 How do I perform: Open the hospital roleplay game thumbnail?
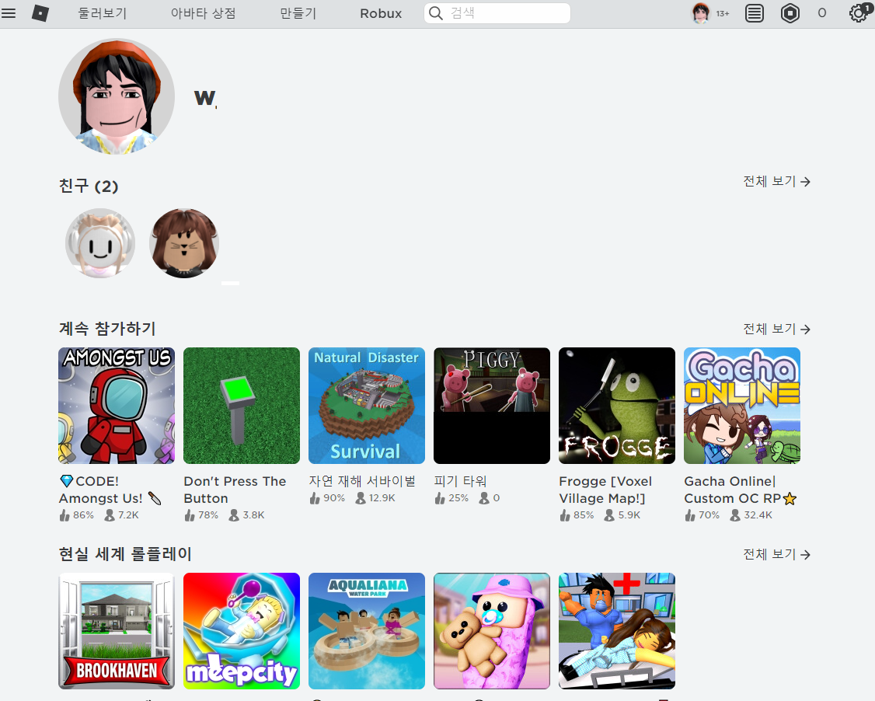tap(617, 631)
